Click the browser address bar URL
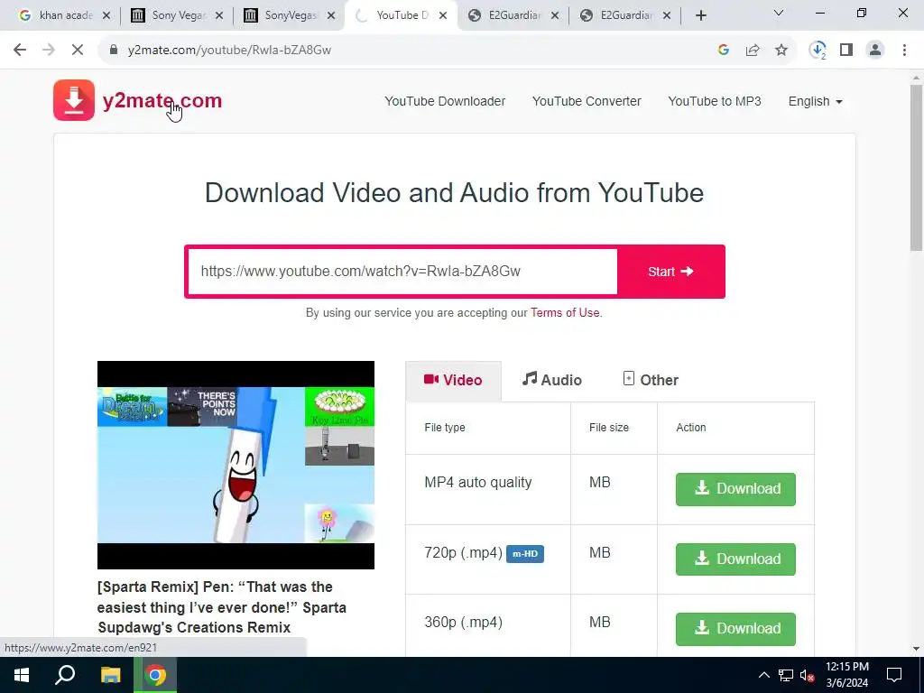Image resolution: width=924 pixels, height=693 pixels. 229,51
